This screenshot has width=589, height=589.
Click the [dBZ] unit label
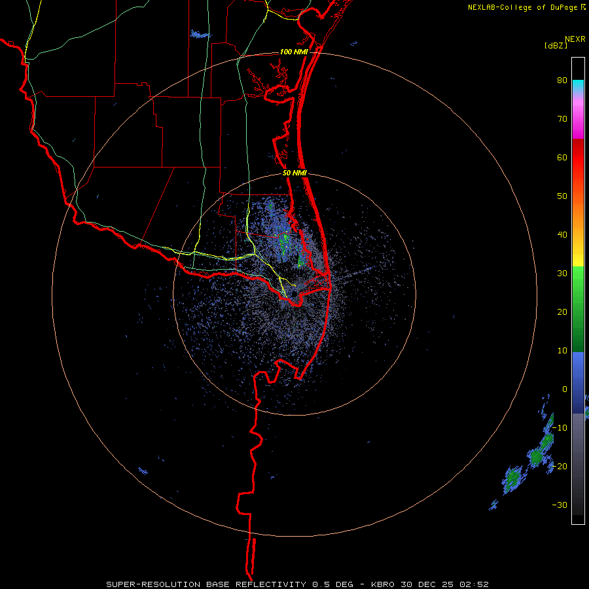pyautogui.click(x=556, y=46)
